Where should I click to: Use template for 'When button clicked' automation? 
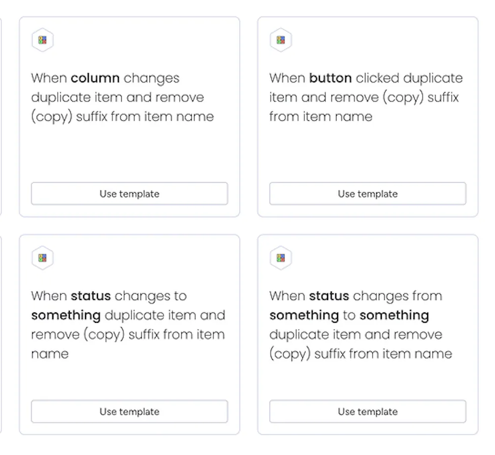(367, 194)
